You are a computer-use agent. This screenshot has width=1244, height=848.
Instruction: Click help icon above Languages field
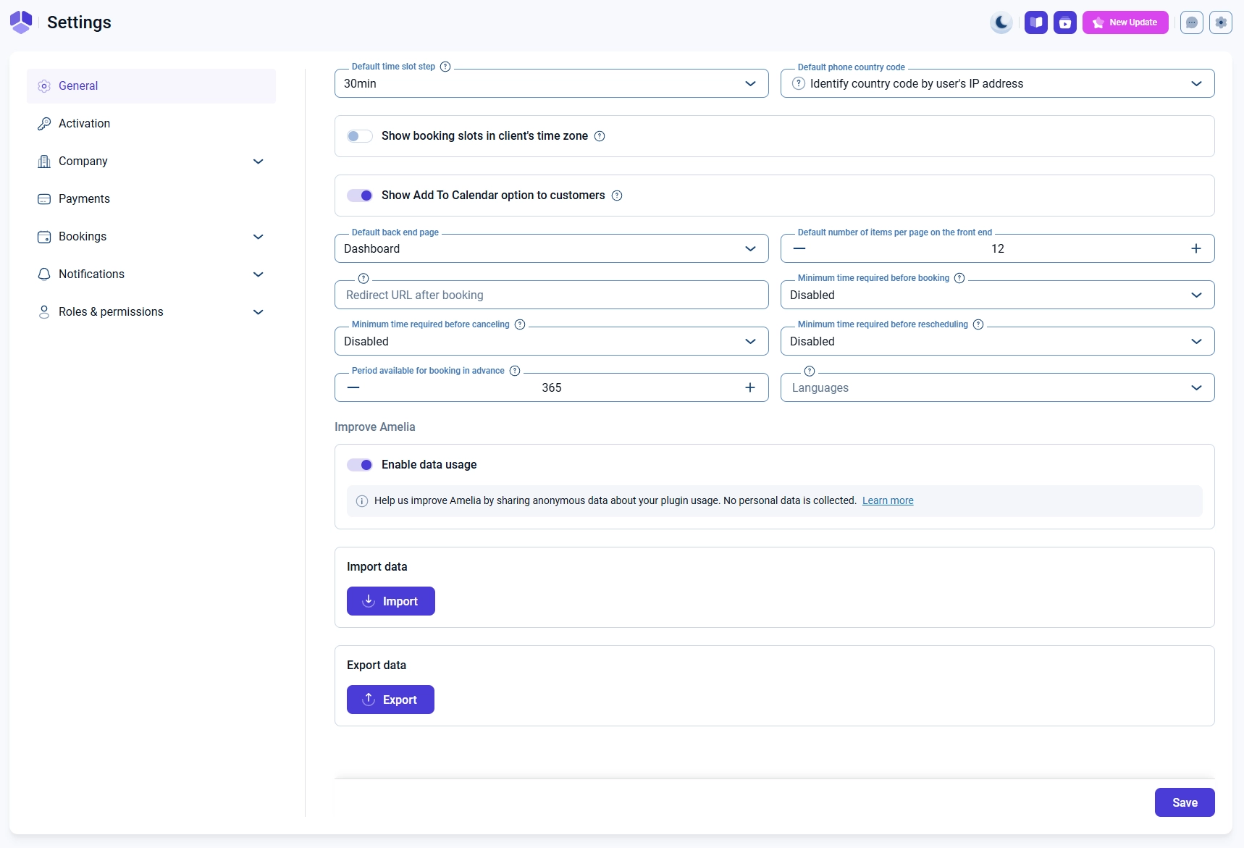pos(810,371)
